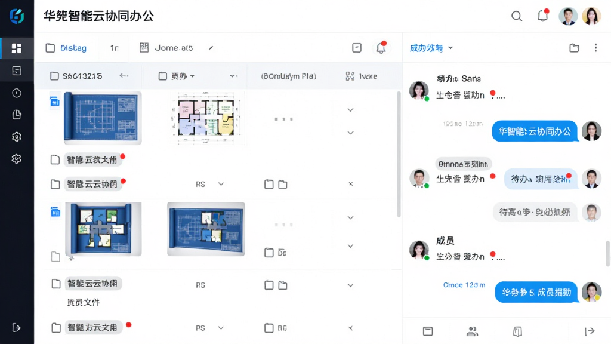Open the lower settings gear in sidebar
The height and width of the screenshot is (344, 611).
pos(16,159)
